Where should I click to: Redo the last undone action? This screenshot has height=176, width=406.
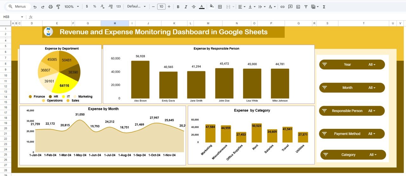pyautogui.click(x=43, y=7)
